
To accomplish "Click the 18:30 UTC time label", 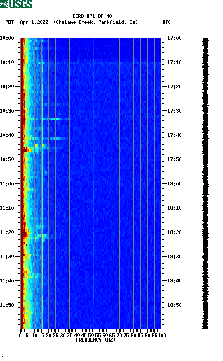I will click(174, 257).
